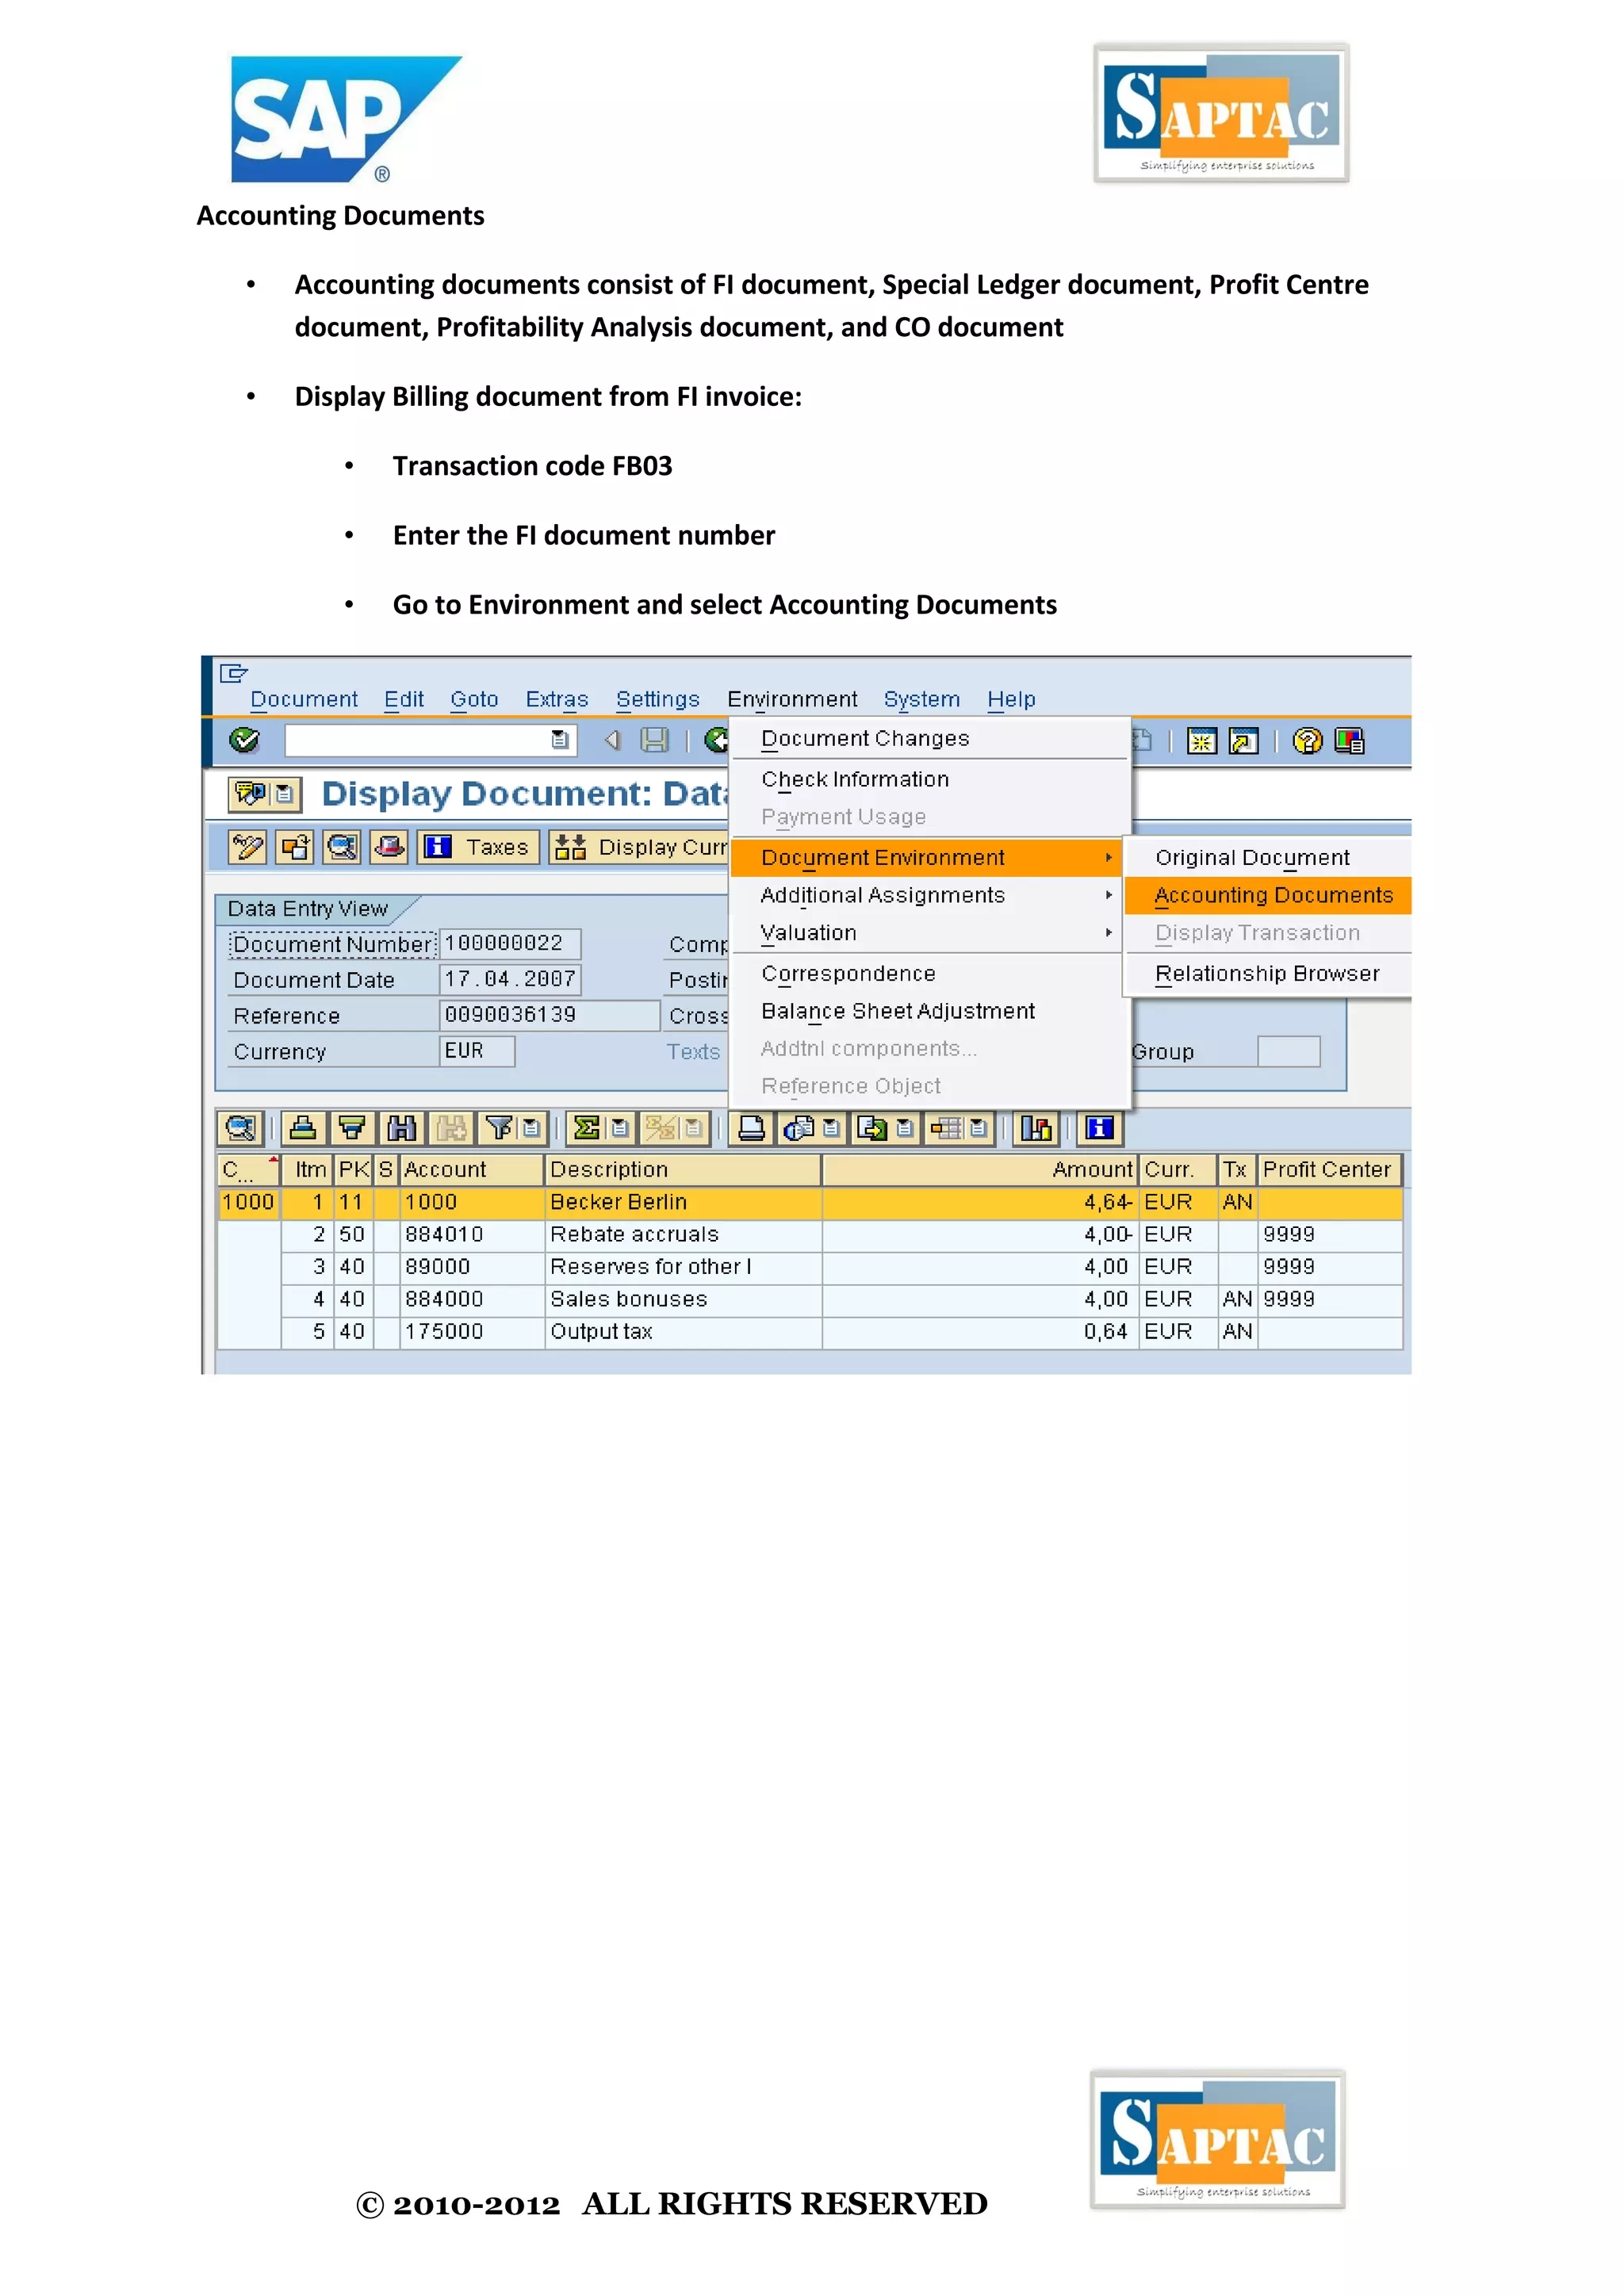Expand the Document Environment submenu

click(927, 858)
